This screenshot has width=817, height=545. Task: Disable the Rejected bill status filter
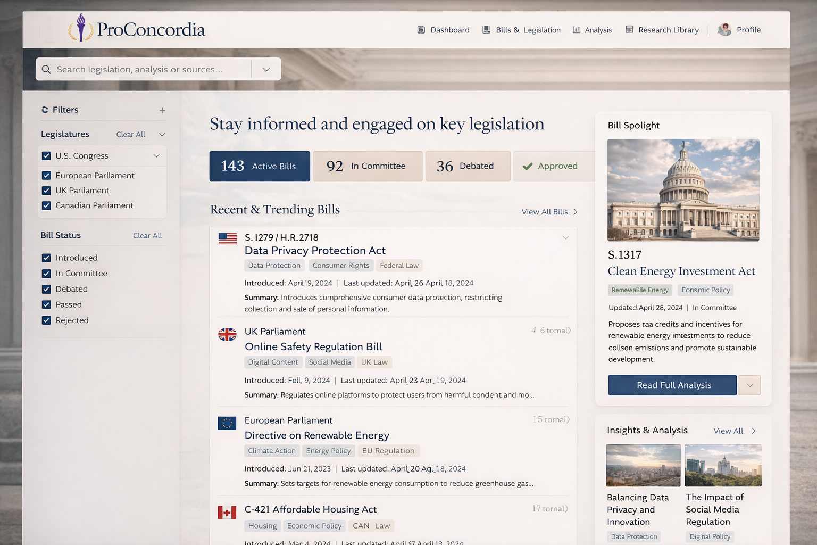pos(46,320)
